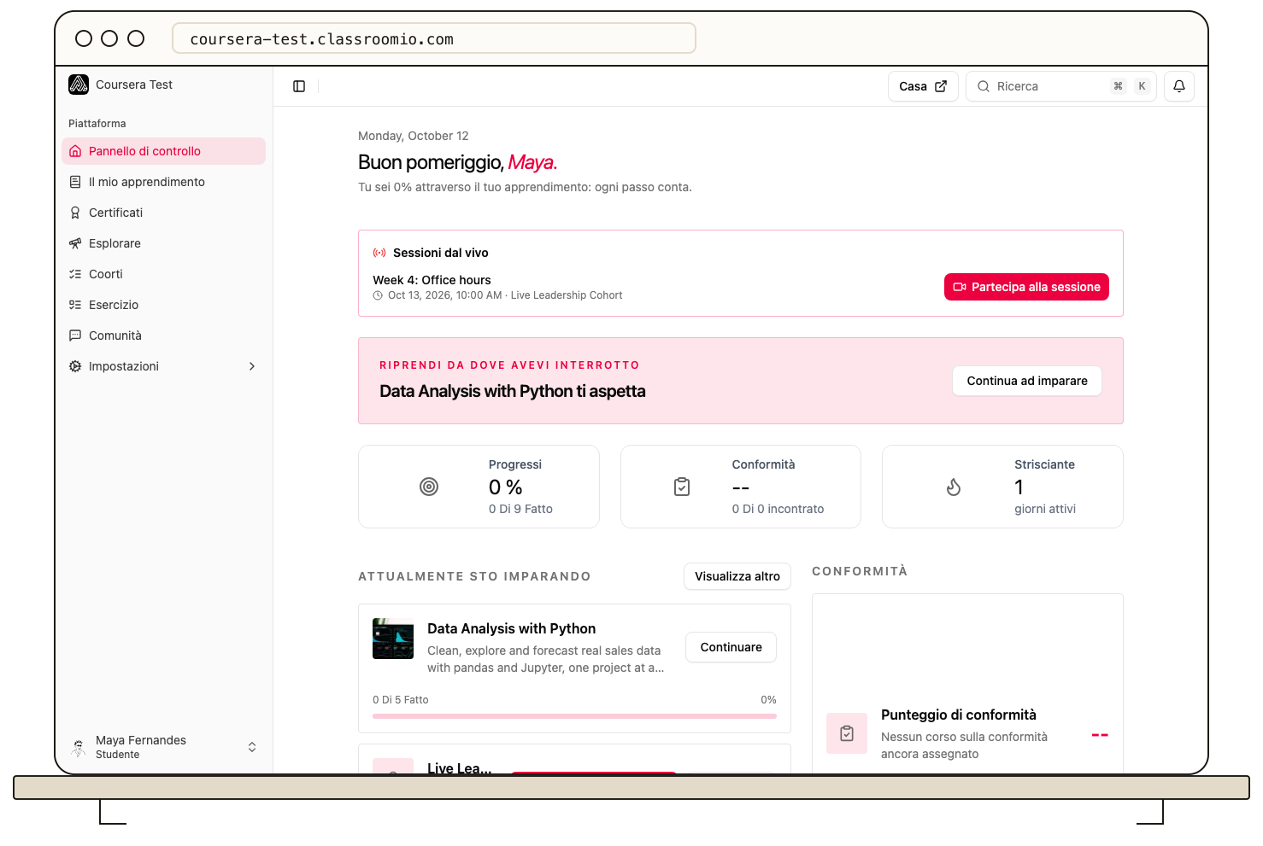Click the Conformità clipboard icon in stats card
The image size is (1263, 846).
coord(682,487)
